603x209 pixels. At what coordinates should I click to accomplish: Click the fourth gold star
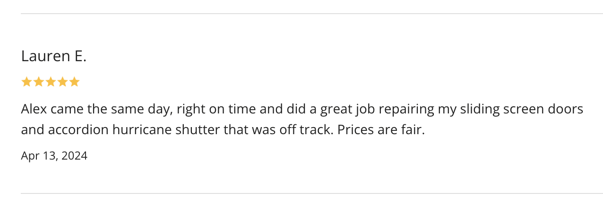[x=62, y=82]
